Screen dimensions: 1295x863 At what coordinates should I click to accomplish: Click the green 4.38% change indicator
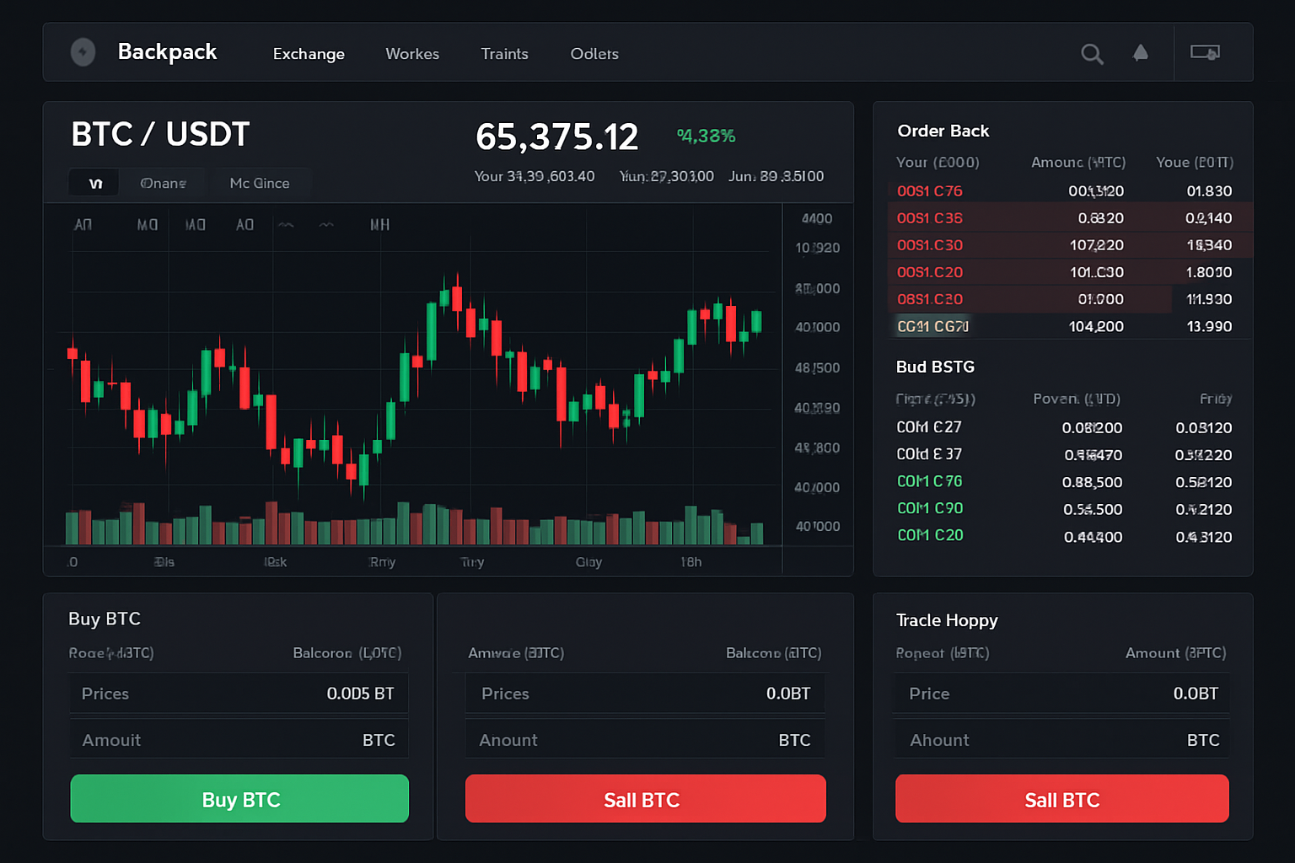pyautogui.click(x=705, y=135)
